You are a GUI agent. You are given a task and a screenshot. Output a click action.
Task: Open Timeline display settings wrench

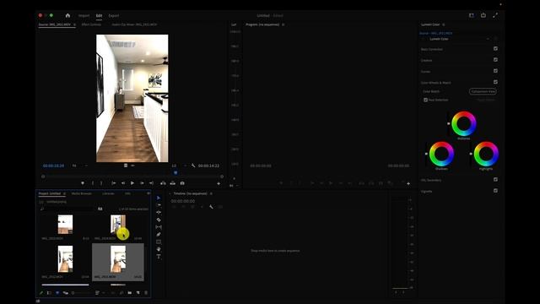pyautogui.click(x=211, y=207)
